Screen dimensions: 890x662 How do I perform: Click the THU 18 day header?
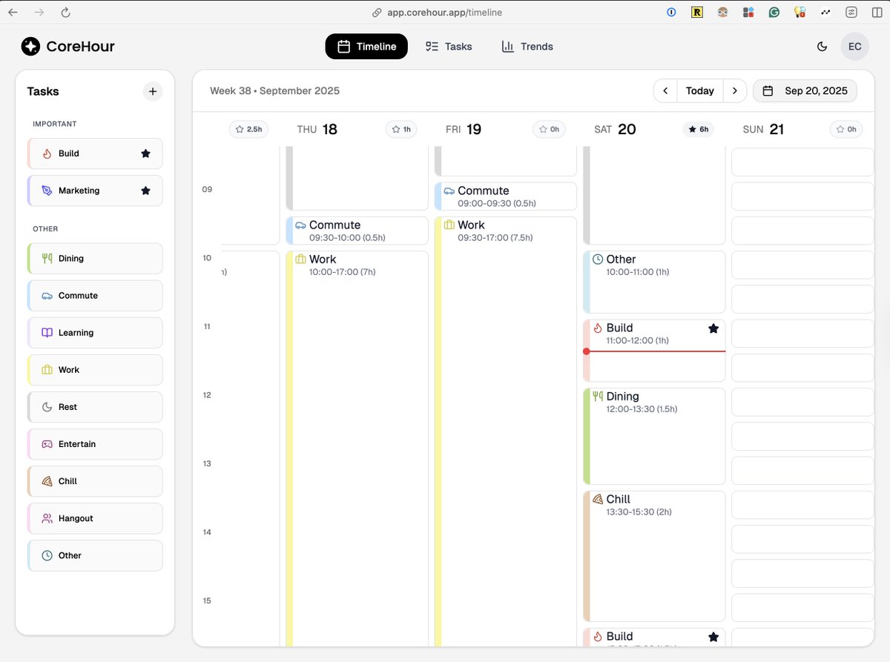pos(317,129)
